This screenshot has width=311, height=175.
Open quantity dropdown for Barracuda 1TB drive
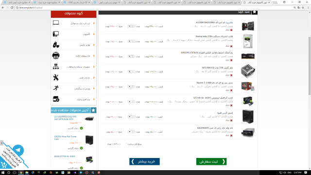point(131,41)
